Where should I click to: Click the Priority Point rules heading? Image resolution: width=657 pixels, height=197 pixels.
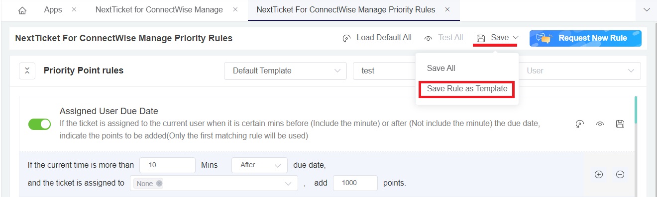pyautogui.click(x=84, y=70)
